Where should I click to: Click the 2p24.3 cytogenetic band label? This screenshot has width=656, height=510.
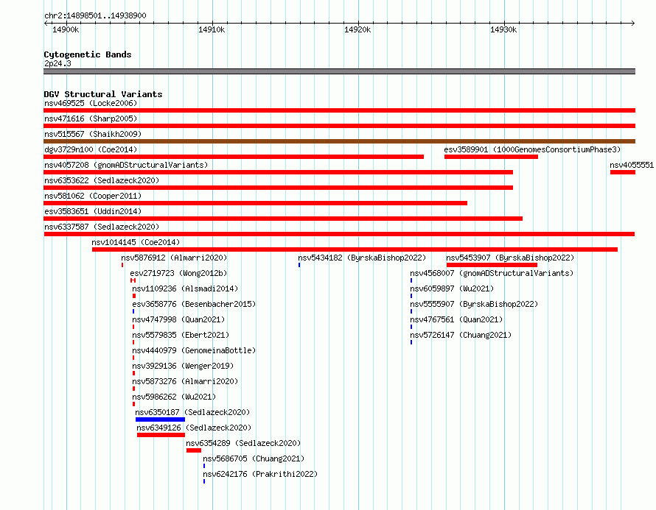[x=57, y=63]
